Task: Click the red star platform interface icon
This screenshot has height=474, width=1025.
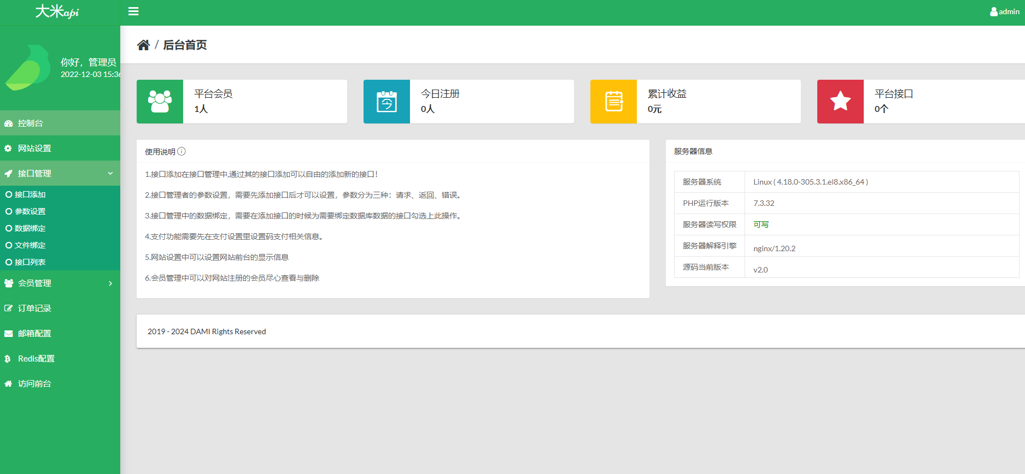Action: pyautogui.click(x=840, y=102)
